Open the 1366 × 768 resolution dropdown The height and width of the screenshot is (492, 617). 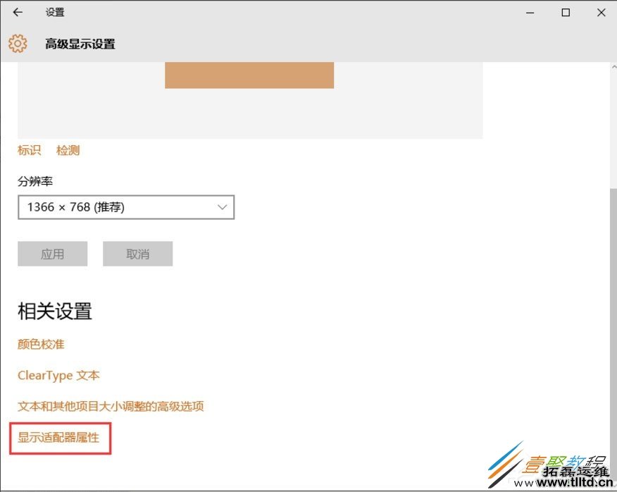[x=125, y=207]
